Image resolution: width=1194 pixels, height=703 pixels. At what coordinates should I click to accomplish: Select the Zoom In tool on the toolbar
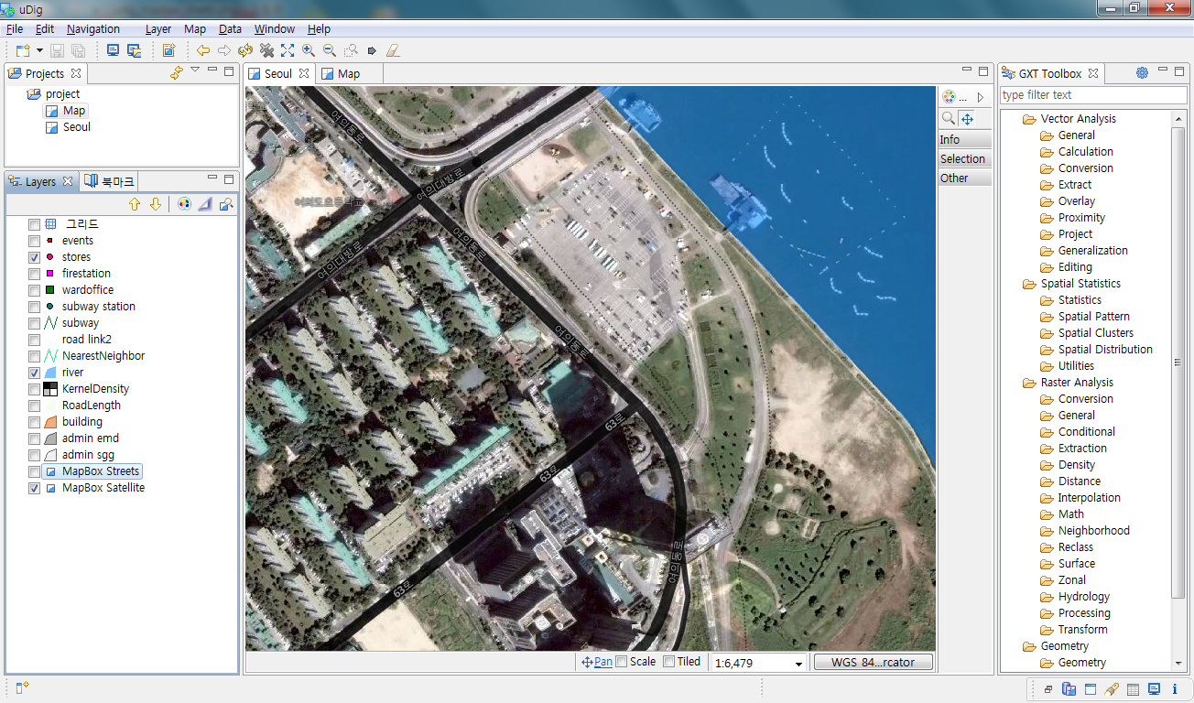coord(308,50)
